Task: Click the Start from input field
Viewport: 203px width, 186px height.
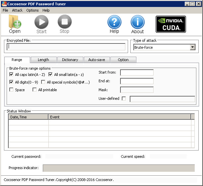Action: click(x=137, y=73)
